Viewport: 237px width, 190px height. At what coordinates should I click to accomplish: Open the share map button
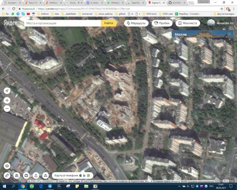tap(36, 175)
